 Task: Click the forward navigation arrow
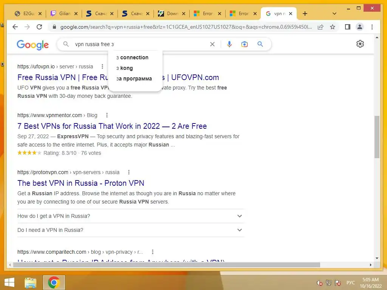(x=27, y=27)
